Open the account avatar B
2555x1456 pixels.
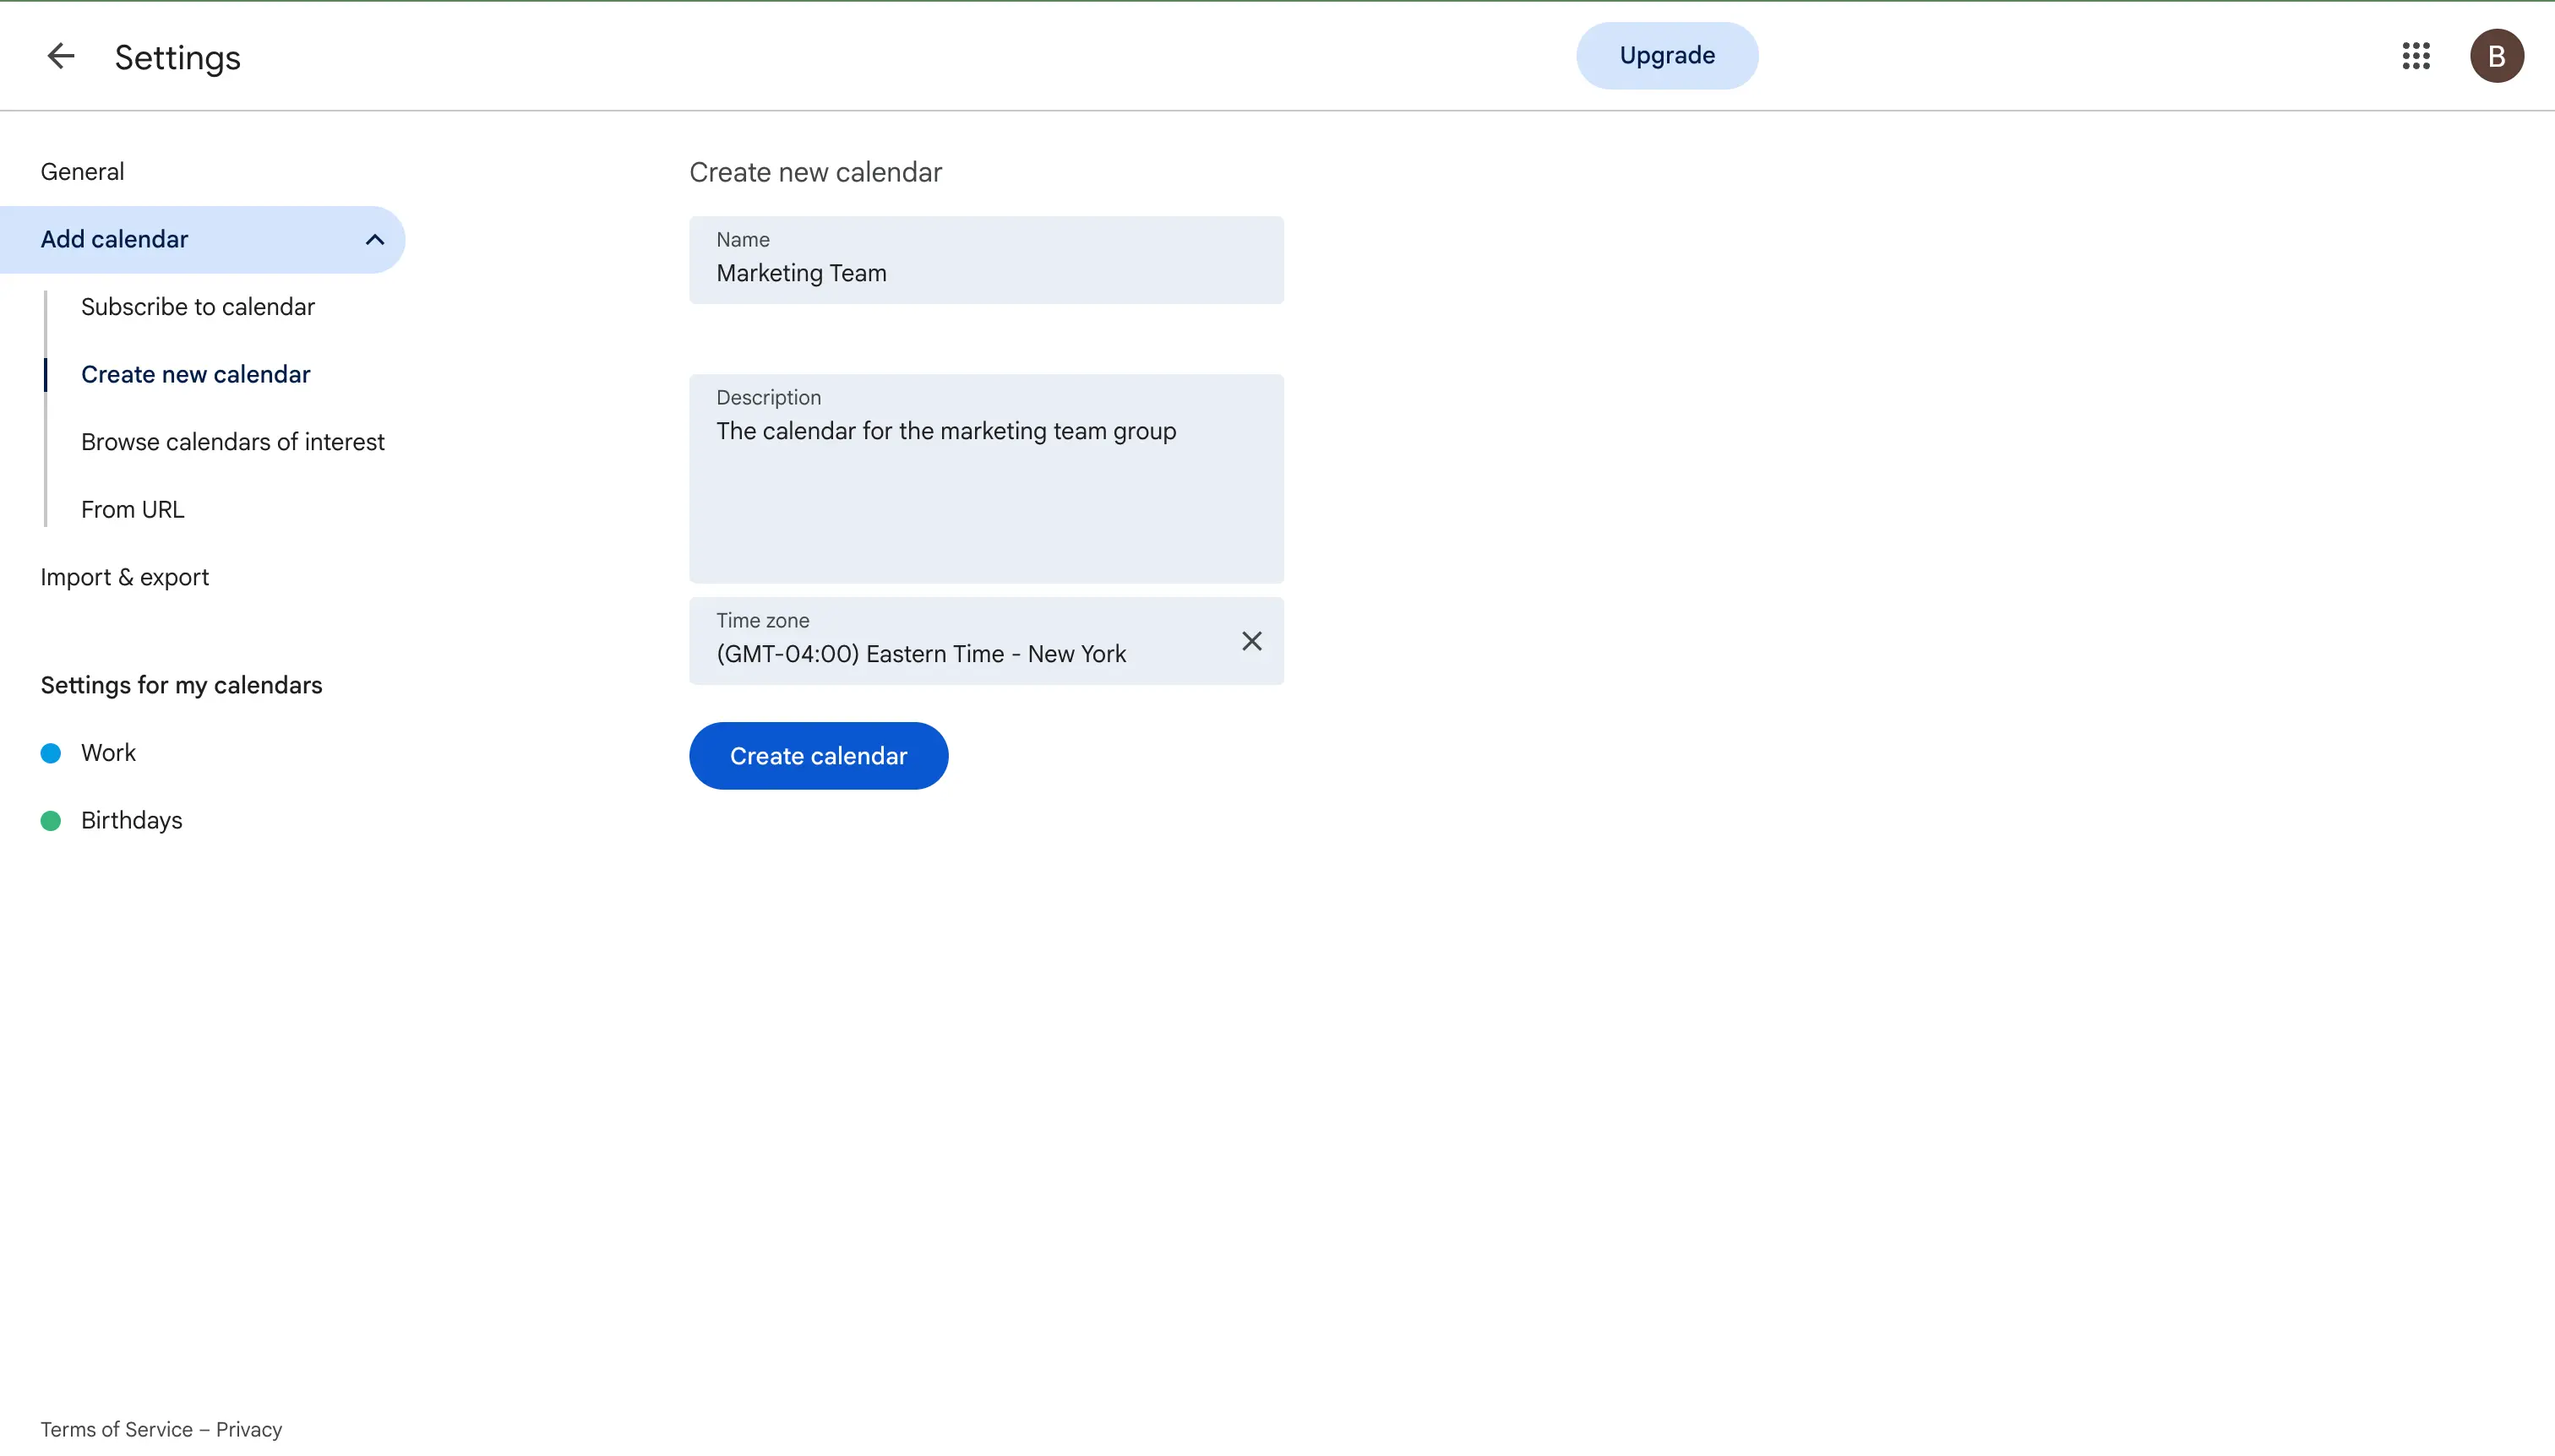click(x=2496, y=56)
